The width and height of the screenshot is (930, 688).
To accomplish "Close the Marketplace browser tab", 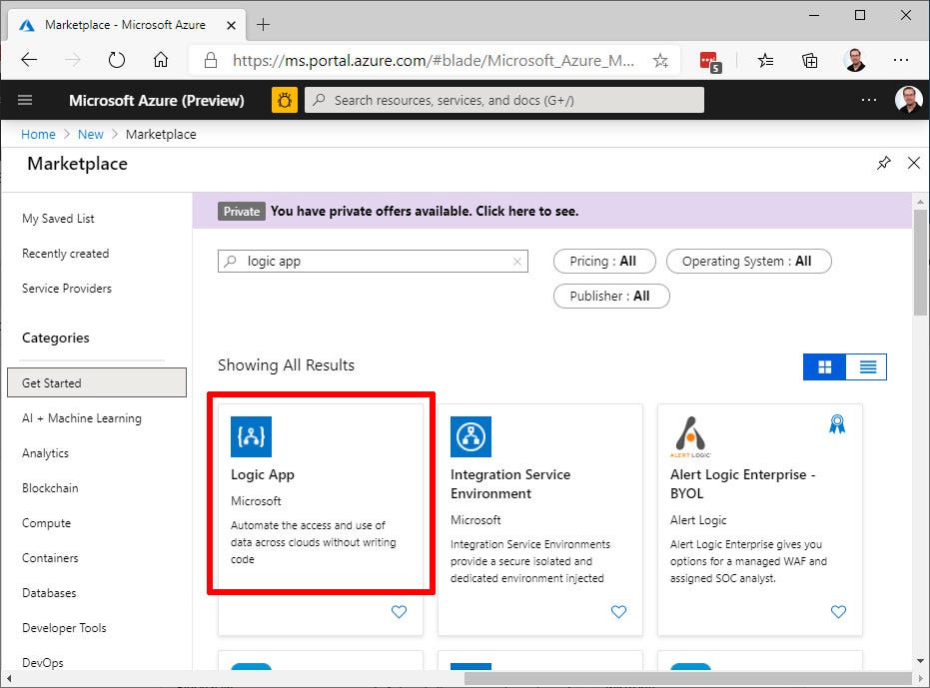I will tap(232, 26).
